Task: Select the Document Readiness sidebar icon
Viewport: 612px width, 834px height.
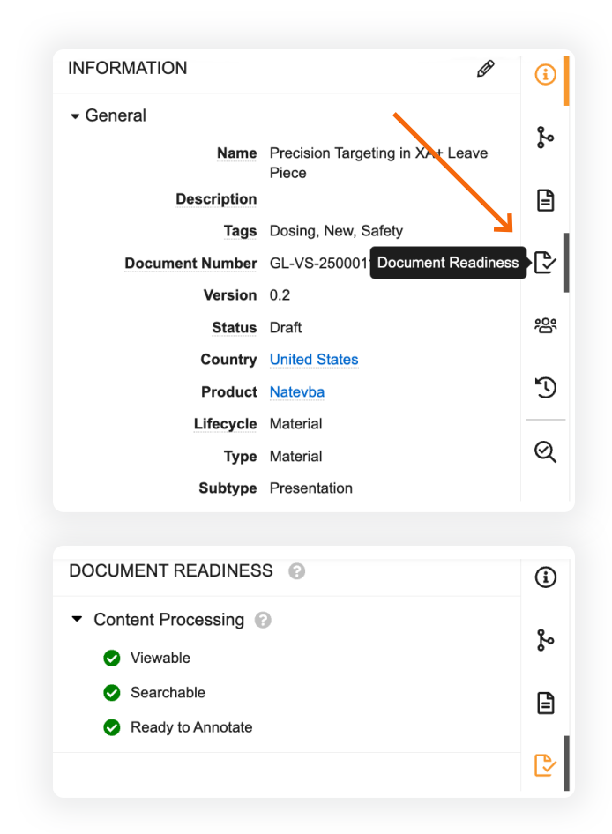Action: click(545, 262)
